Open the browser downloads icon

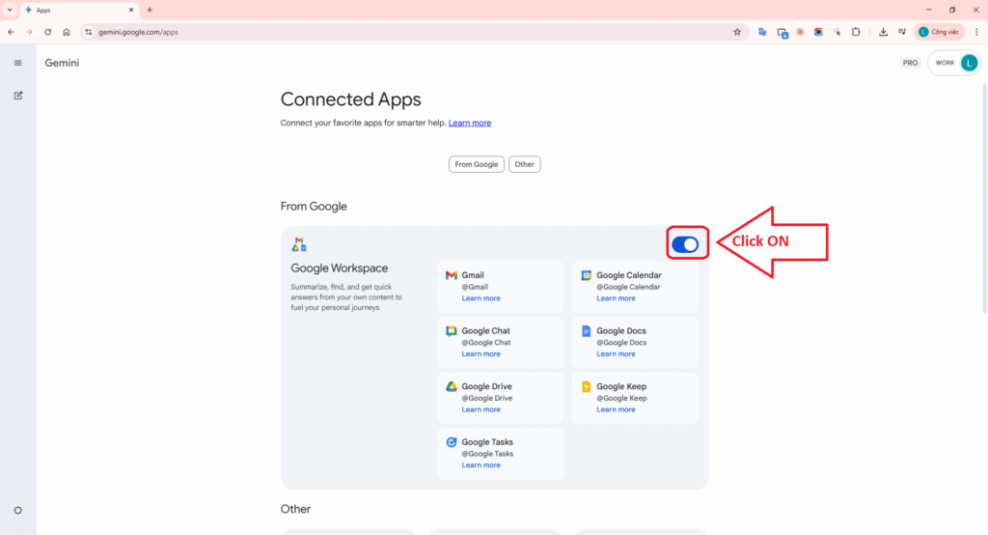(883, 32)
